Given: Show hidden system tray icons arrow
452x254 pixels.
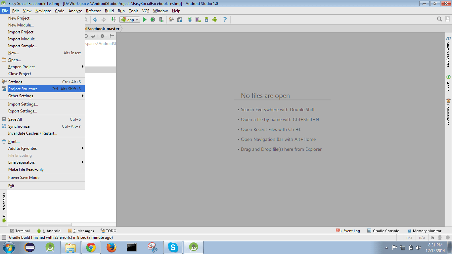Looking at the screenshot, I should tap(386, 248).
